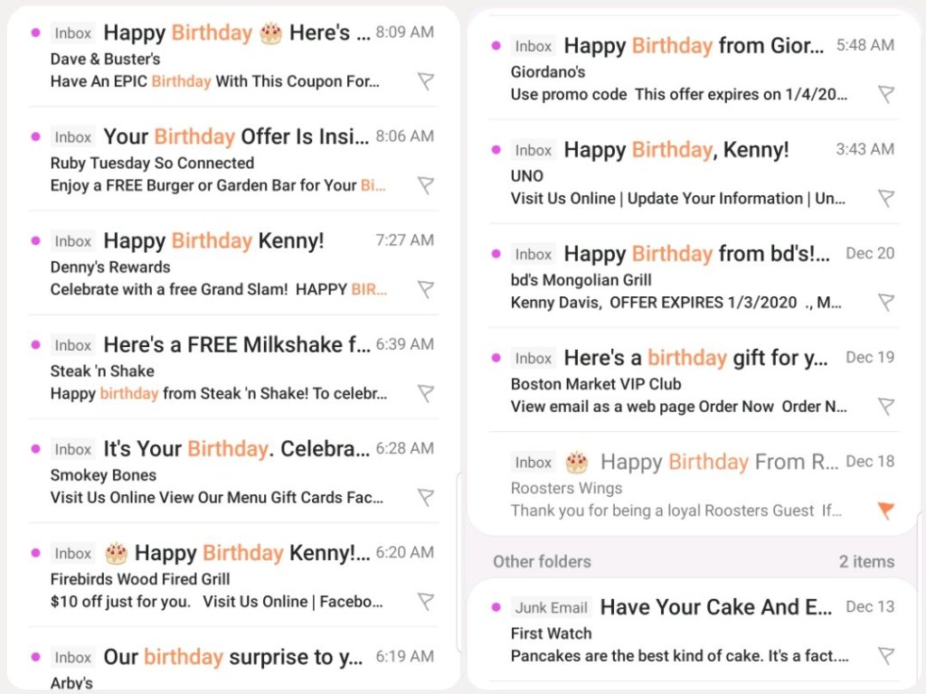The height and width of the screenshot is (694, 926).
Task: Open the Arby's birthday surprise email
Action: 233,658
